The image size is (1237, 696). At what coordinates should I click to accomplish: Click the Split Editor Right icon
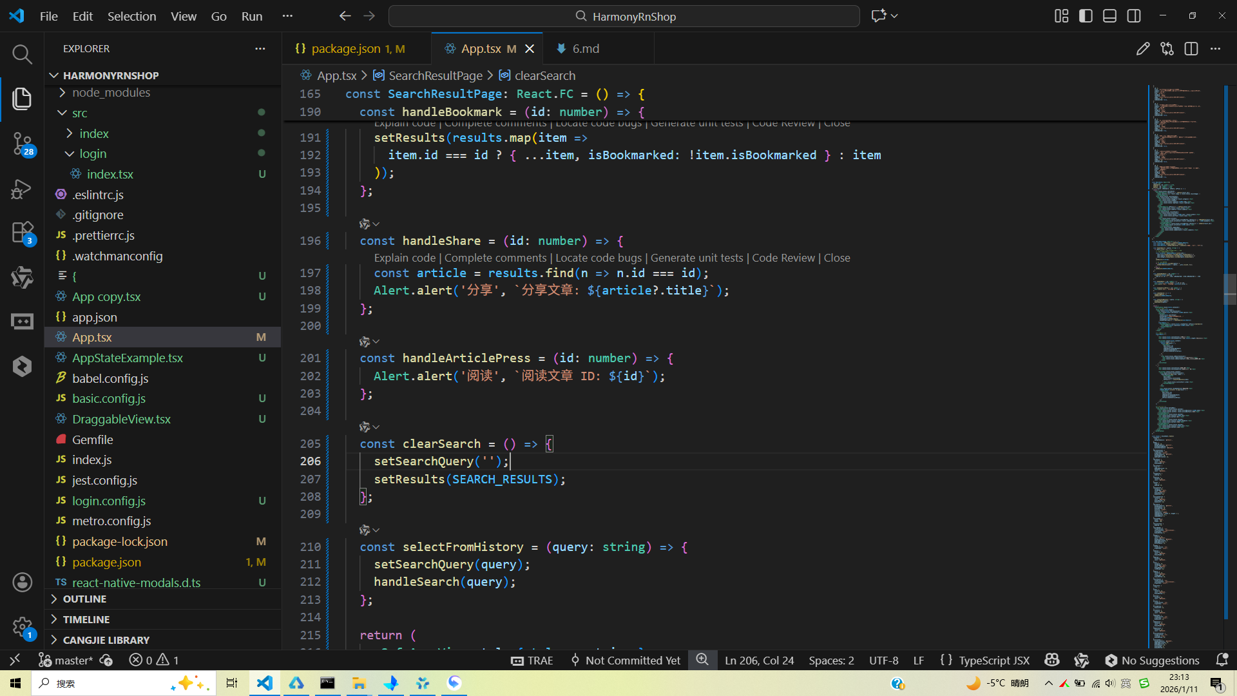coord(1191,49)
